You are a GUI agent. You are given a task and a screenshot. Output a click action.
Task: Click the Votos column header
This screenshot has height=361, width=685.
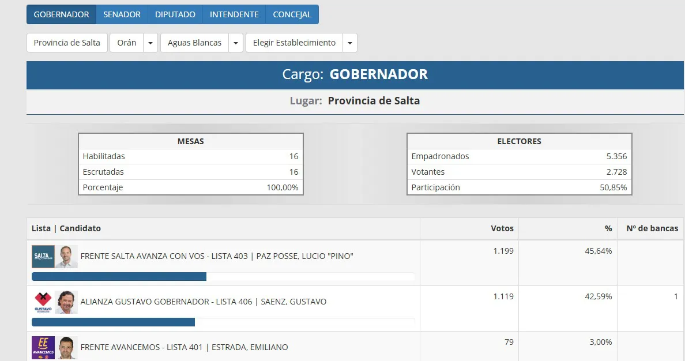(x=502, y=228)
